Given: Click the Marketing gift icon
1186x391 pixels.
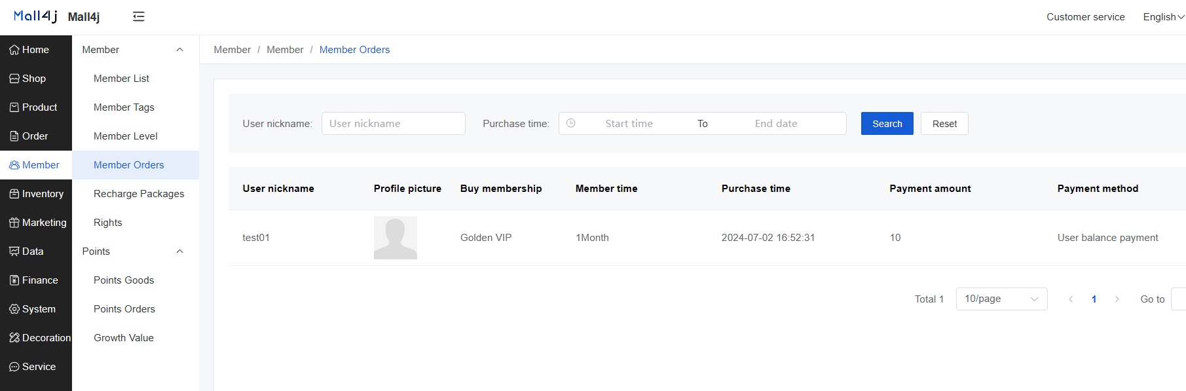Looking at the screenshot, I should 14,223.
